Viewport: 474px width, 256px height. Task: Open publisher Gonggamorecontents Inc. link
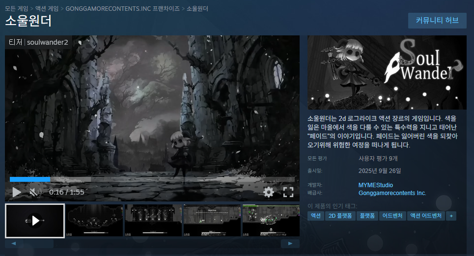[x=392, y=193]
